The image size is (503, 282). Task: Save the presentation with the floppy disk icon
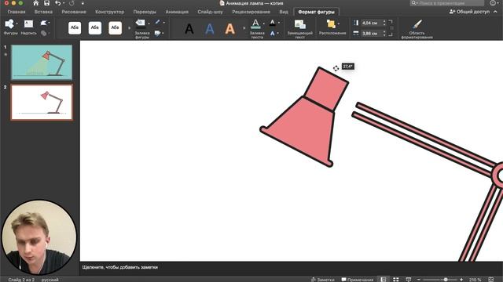click(47, 3)
